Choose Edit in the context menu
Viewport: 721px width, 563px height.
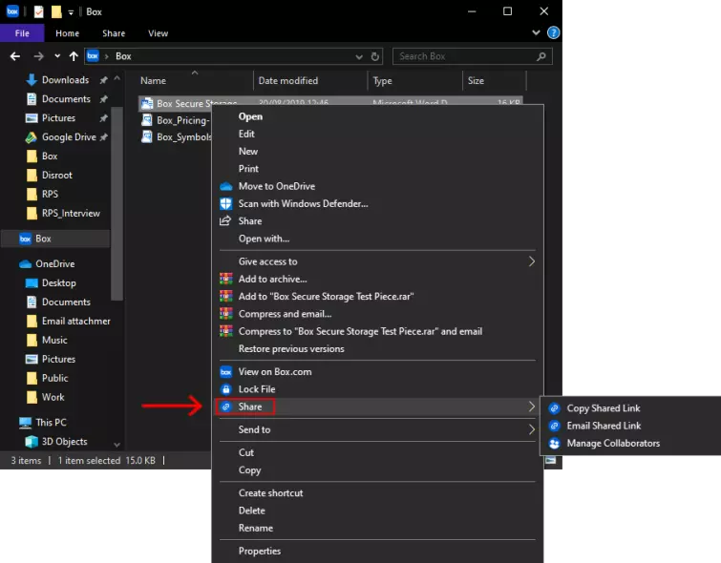[x=246, y=134]
